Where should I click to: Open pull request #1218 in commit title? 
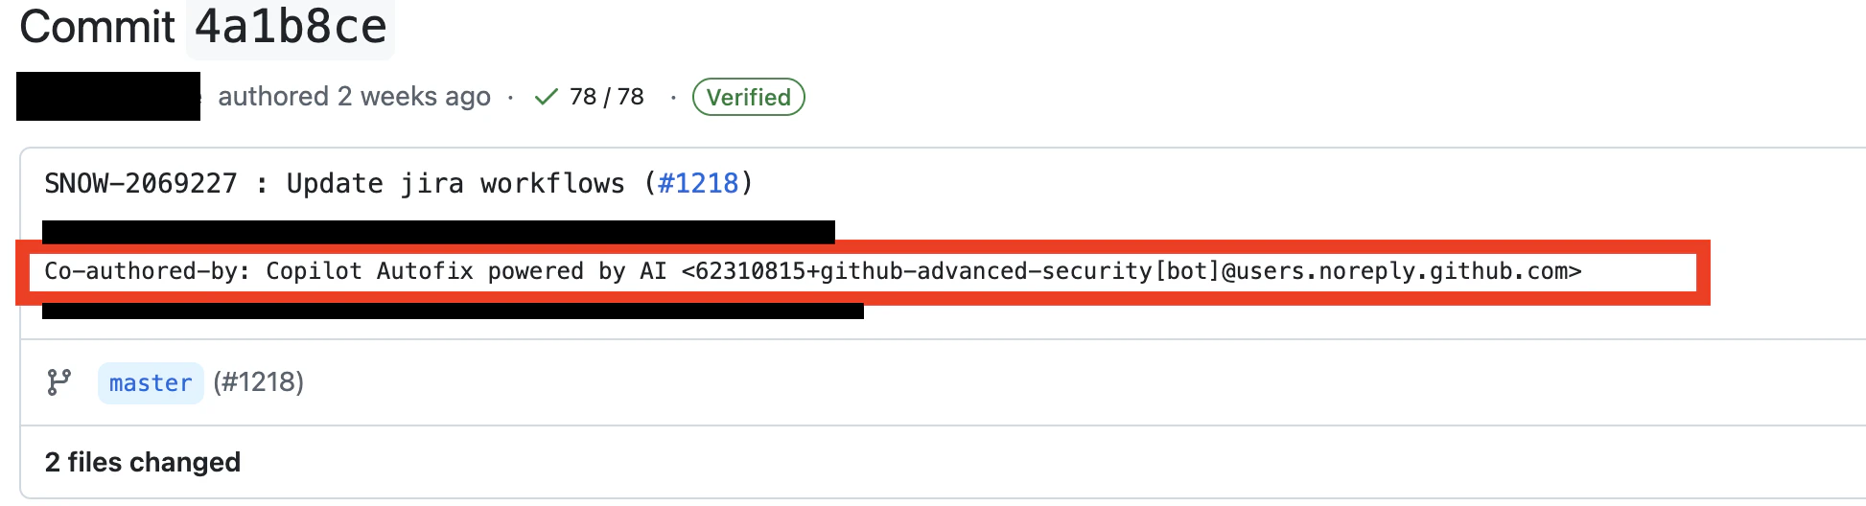pyautogui.click(x=698, y=183)
